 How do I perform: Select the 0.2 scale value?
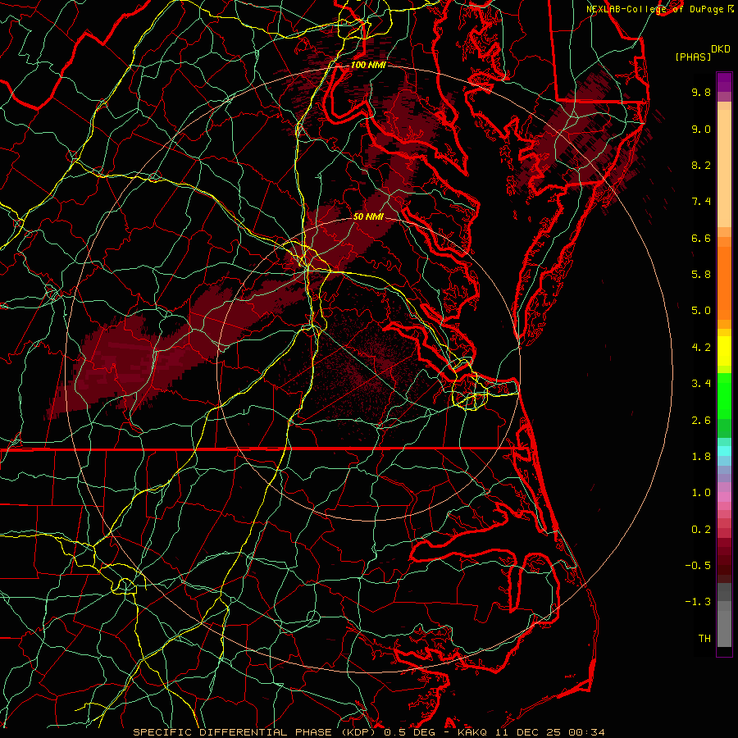pyautogui.click(x=701, y=530)
